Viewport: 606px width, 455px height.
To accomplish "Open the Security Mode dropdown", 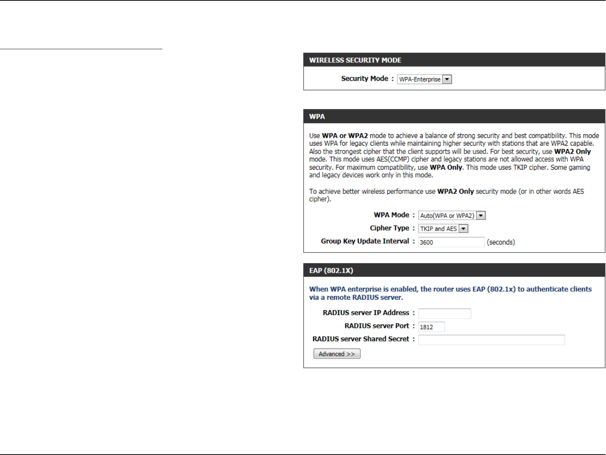I will (x=424, y=79).
